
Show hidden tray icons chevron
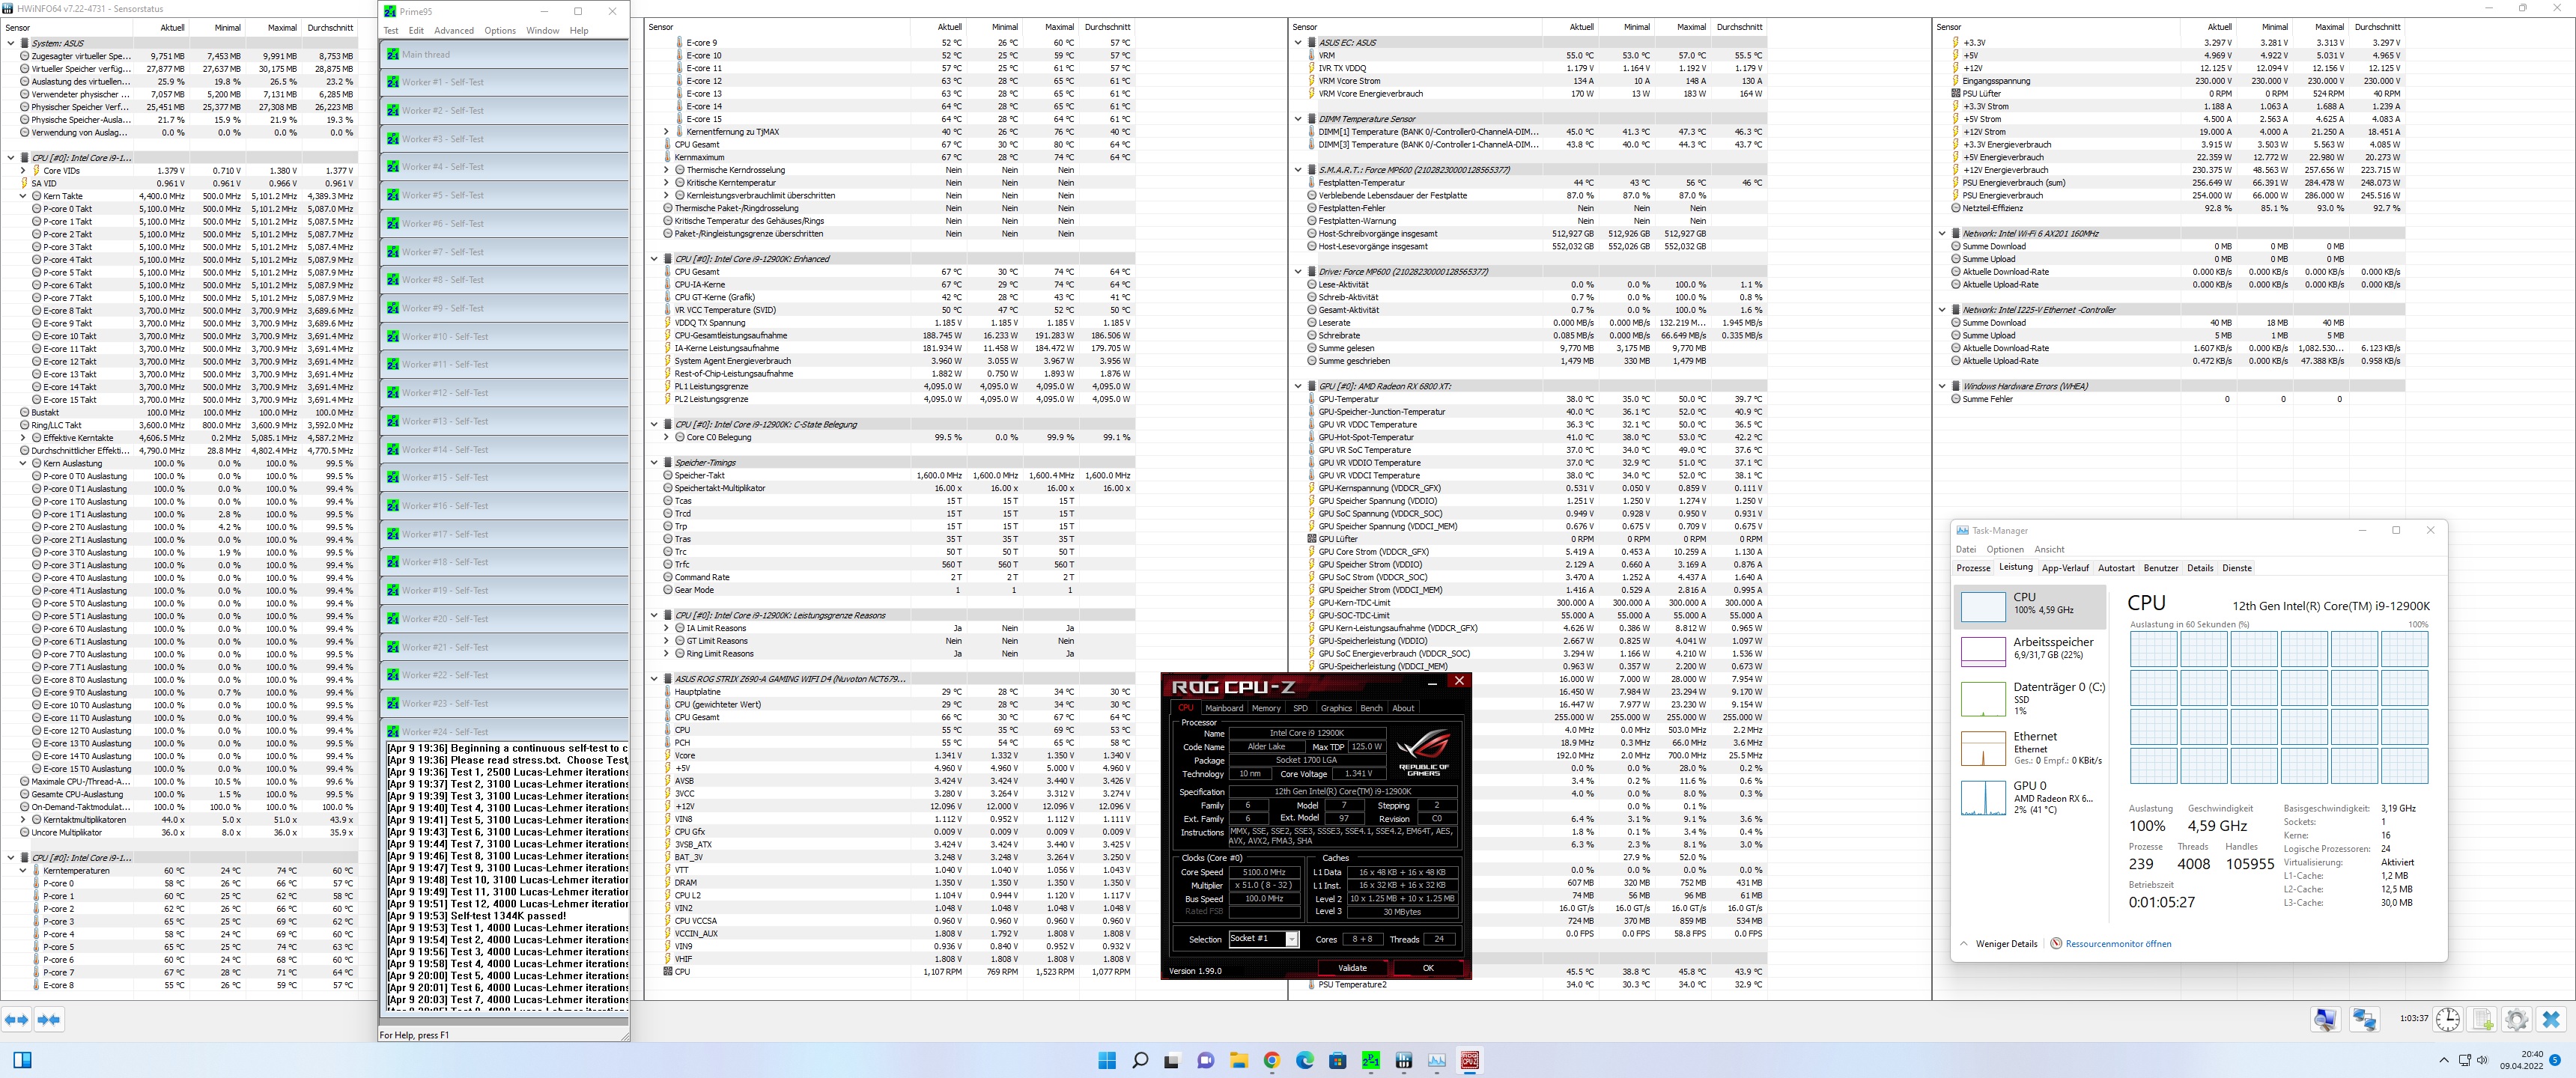(2443, 1060)
